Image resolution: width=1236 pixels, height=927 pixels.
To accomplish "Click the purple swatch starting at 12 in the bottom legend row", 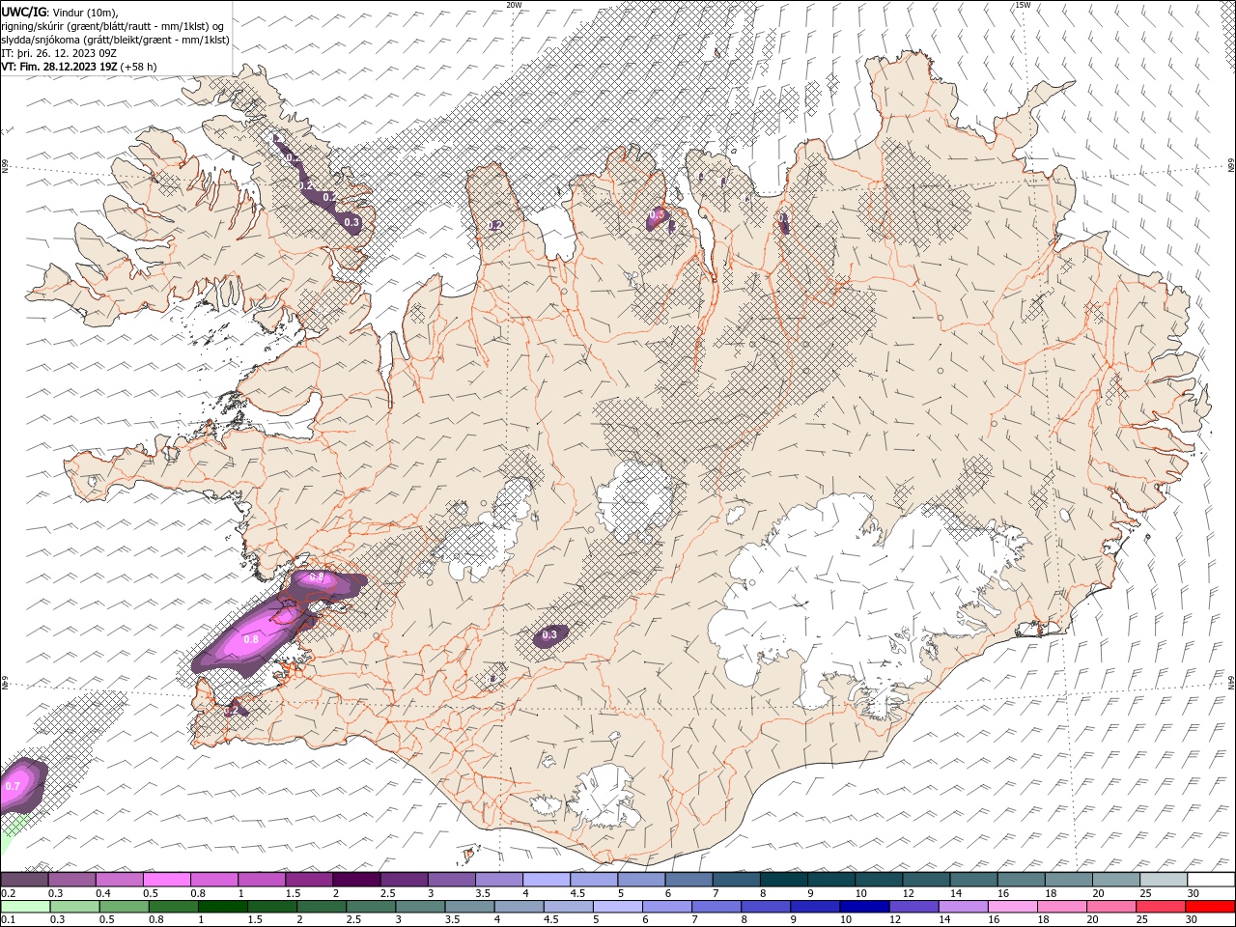I will (913, 907).
